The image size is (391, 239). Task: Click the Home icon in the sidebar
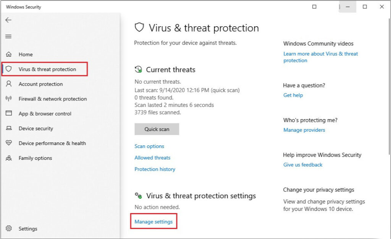tap(8, 54)
